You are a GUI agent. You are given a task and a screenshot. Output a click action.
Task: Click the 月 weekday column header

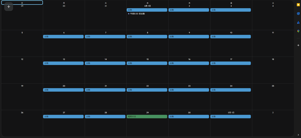tap(64, 3)
